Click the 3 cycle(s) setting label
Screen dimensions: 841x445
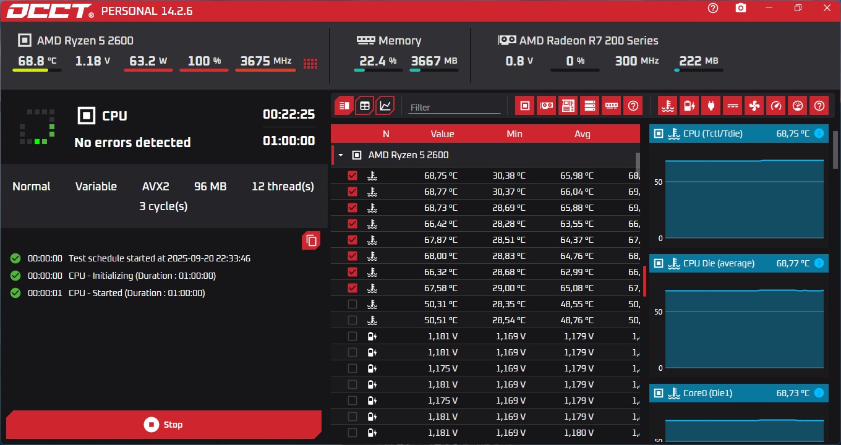tap(163, 206)
